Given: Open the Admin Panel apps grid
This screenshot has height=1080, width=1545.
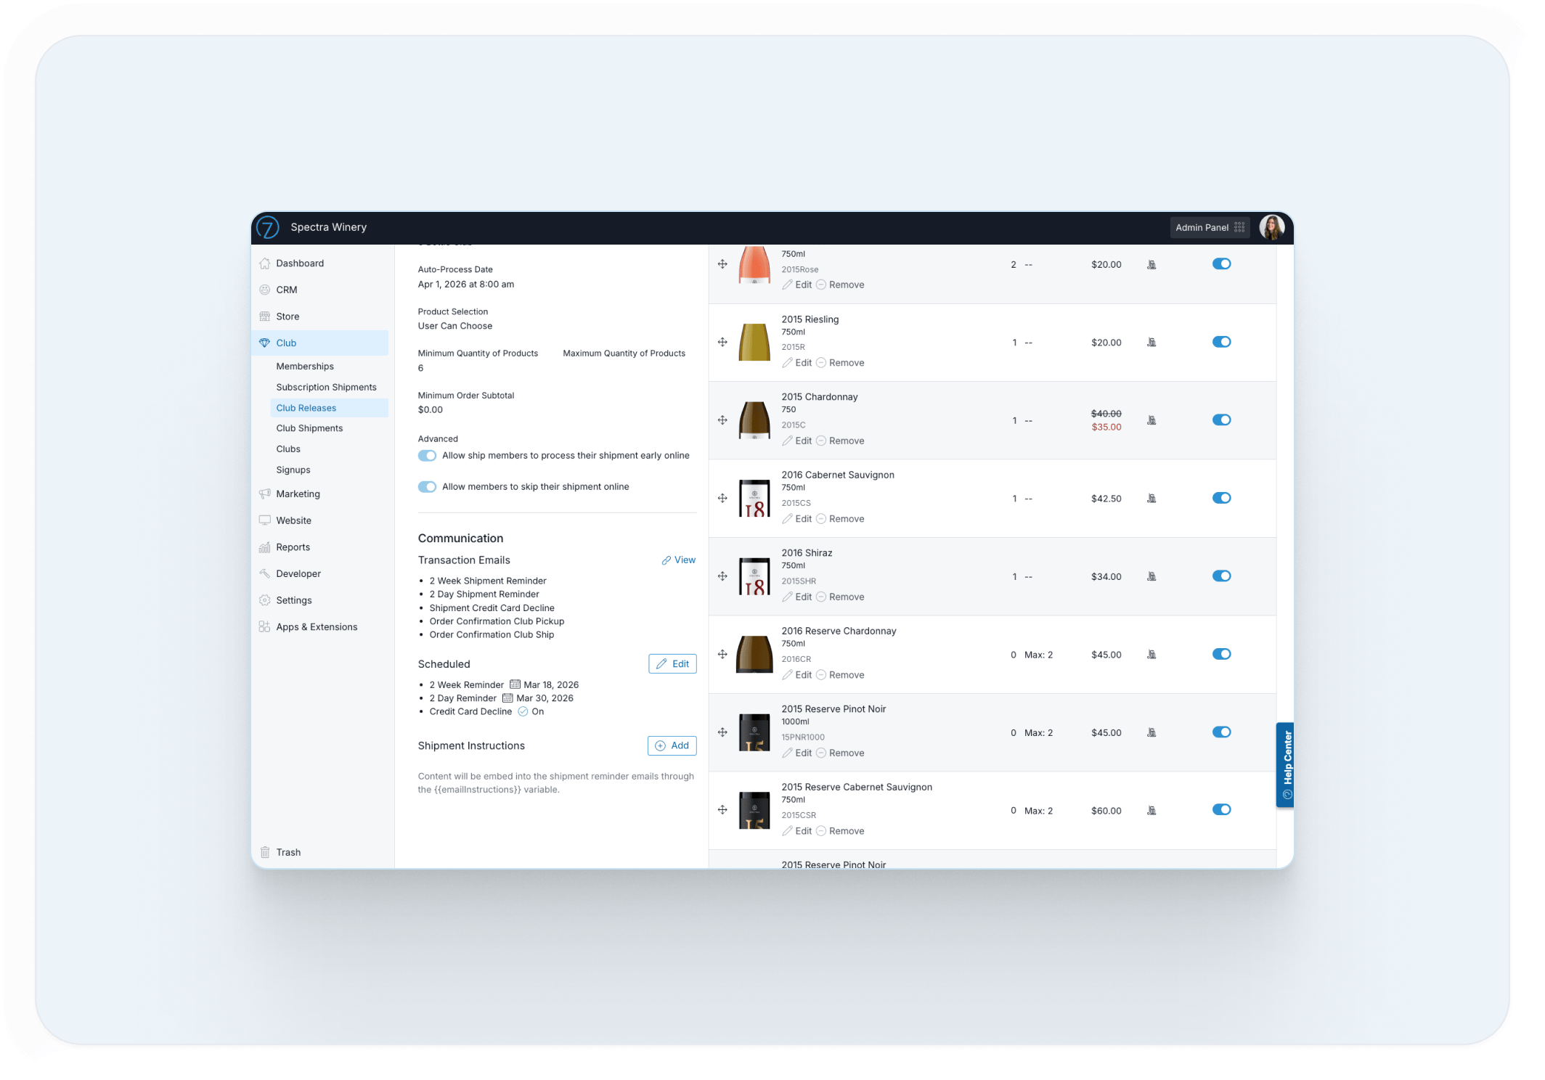Looking at the screenshot, I should 1239,227.
